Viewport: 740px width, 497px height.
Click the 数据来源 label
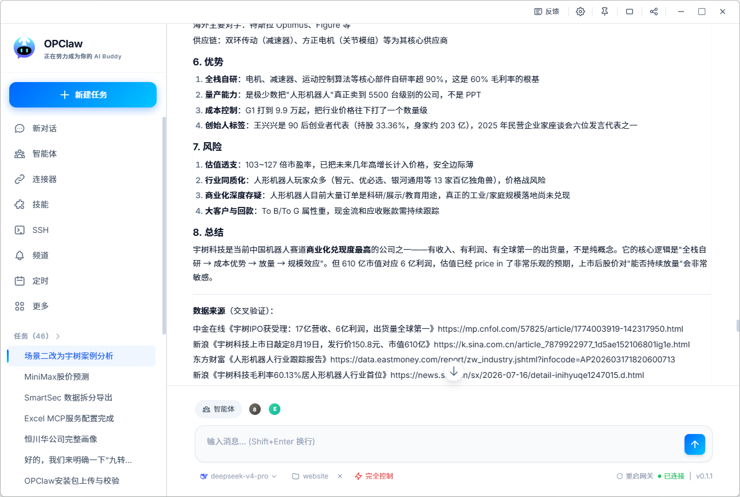[x=209, y=311]
